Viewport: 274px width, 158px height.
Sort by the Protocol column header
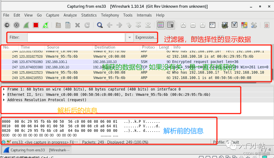coord(148,47)
